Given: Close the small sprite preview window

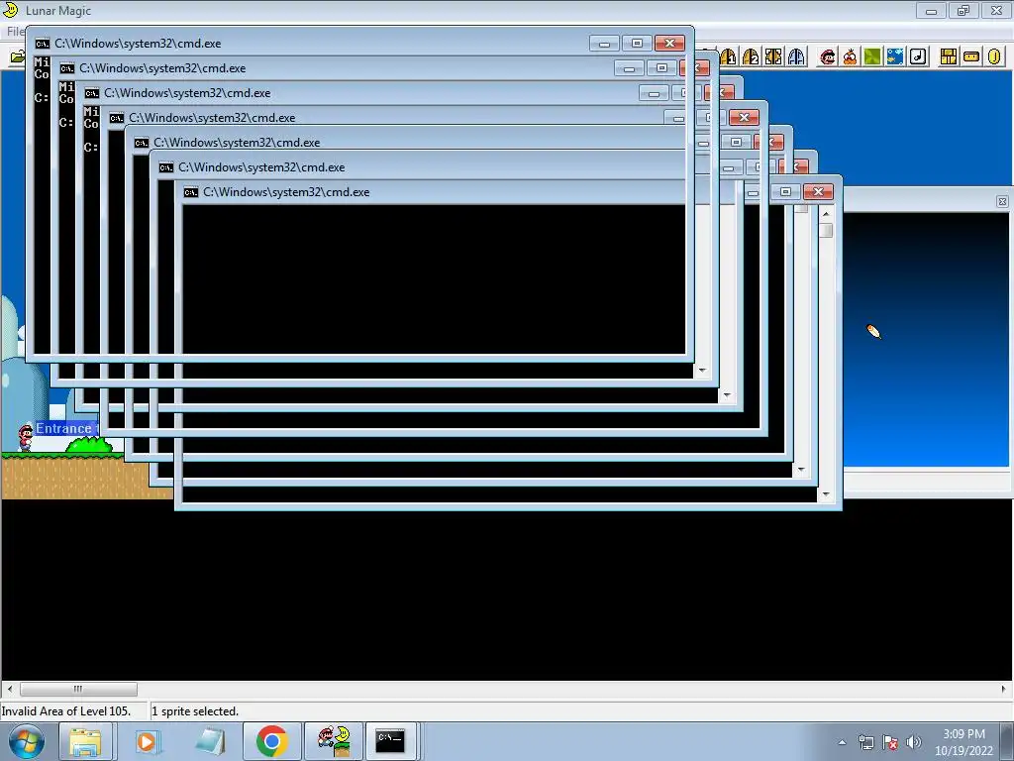Looking at the screenshot, I should [1002, 202].
